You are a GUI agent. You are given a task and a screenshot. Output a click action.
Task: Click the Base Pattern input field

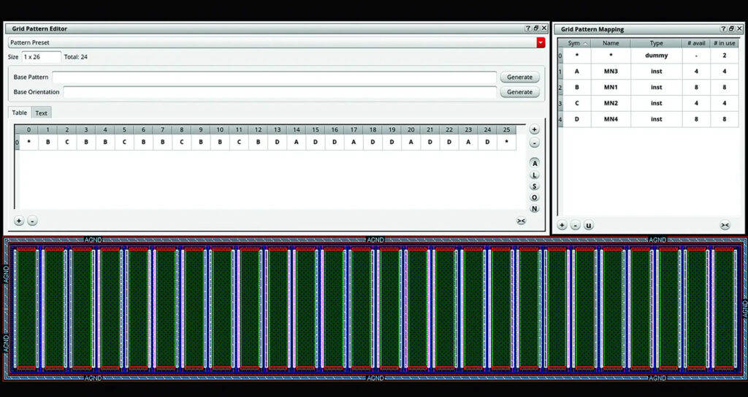coord(274,77)
